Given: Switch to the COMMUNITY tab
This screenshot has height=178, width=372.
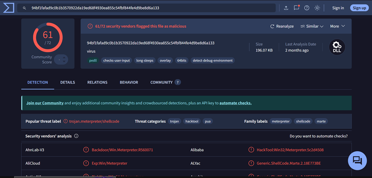Looking at the screenshot, I should click(x=166, y=83).
